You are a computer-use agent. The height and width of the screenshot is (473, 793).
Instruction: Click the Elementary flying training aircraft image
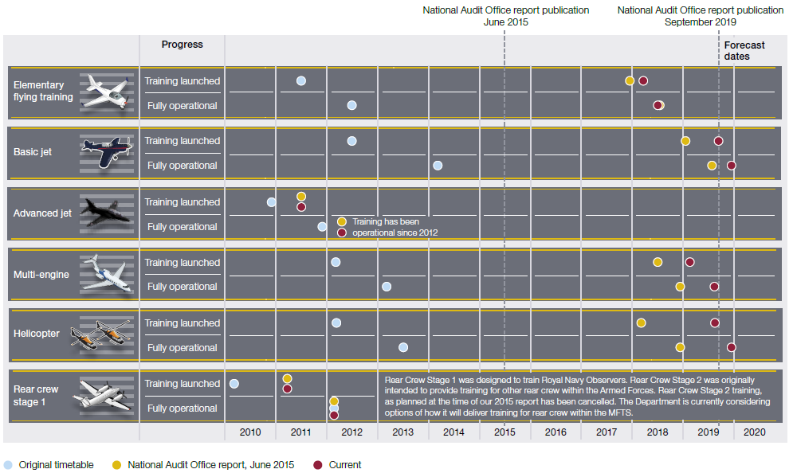click(x=107, y=92)
